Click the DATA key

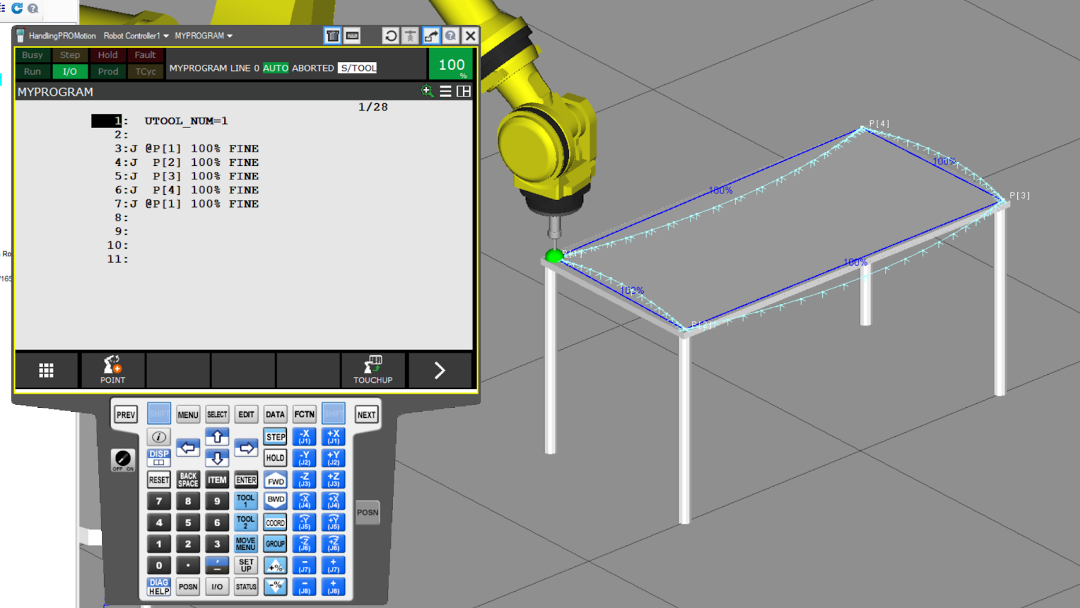275,415
